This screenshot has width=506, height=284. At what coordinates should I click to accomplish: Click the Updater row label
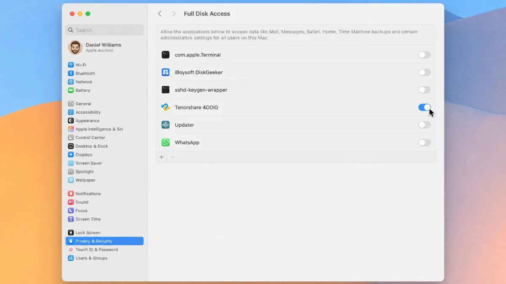(x=184, y=125)
